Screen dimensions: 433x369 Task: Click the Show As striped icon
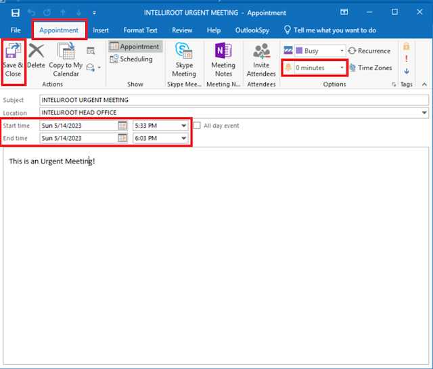tap(288, 51)
